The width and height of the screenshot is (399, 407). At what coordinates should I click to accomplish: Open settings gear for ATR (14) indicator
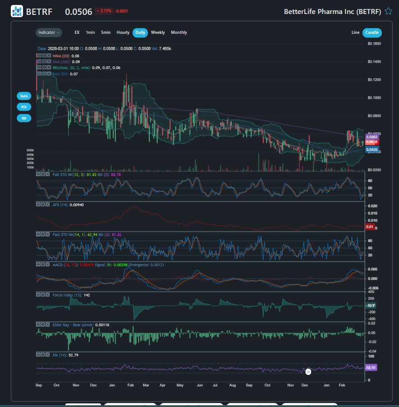(x=43, y=204)
